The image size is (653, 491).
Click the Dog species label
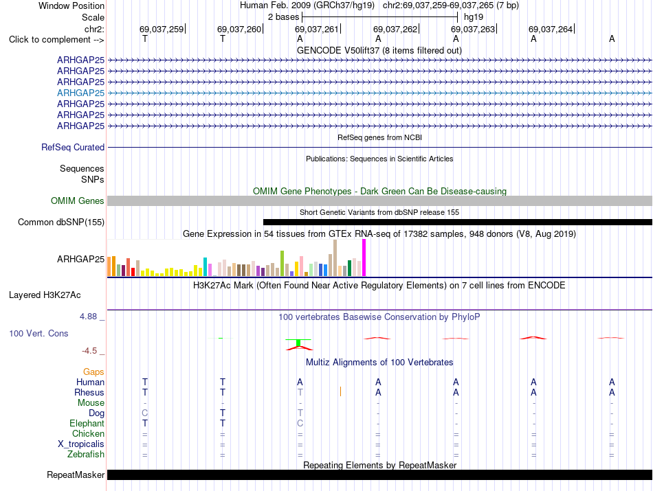point(97,413)
